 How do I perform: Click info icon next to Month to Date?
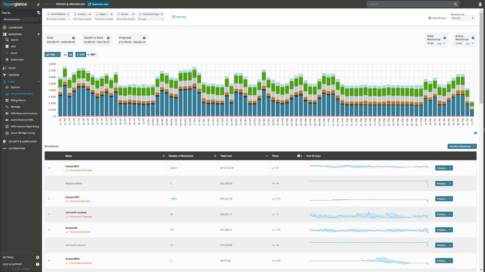click(108, 38)
